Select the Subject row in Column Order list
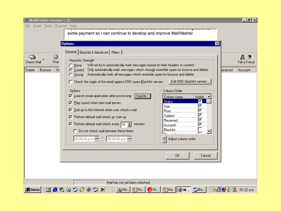The height and width of the screenshot is (211, 281). (x=185, y=115)
